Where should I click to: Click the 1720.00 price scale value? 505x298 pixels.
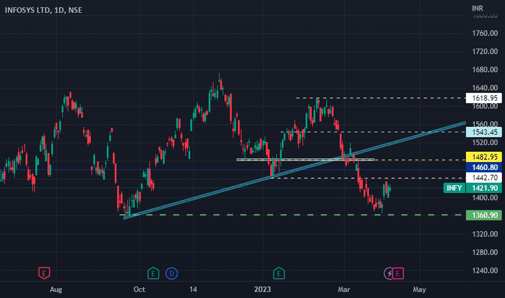click(x=485, y=51)
